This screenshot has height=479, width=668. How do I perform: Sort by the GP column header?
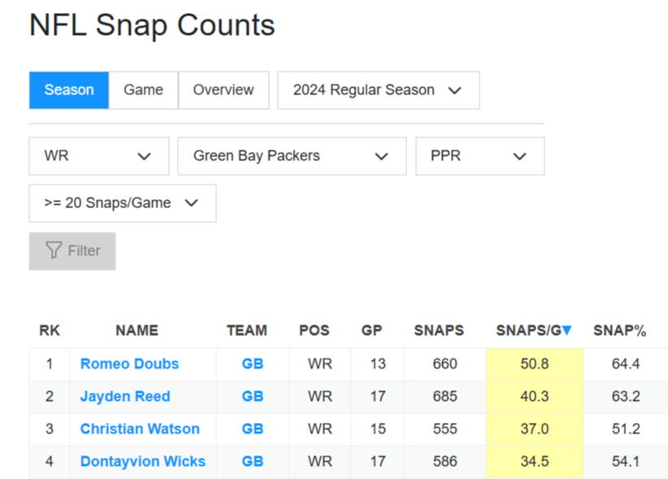(x=372, y=330)
